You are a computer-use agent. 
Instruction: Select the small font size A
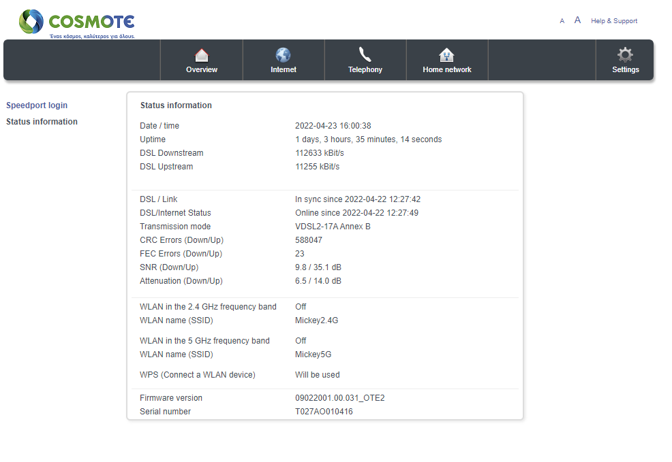point(562,21)
